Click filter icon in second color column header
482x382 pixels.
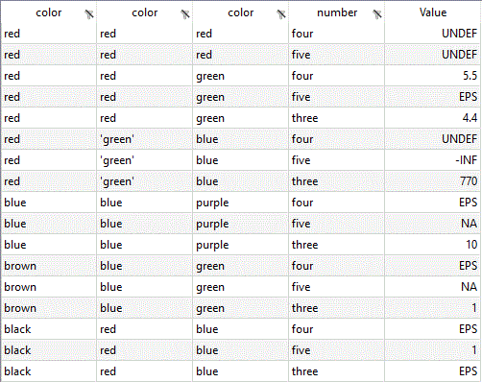click(185, 14)
